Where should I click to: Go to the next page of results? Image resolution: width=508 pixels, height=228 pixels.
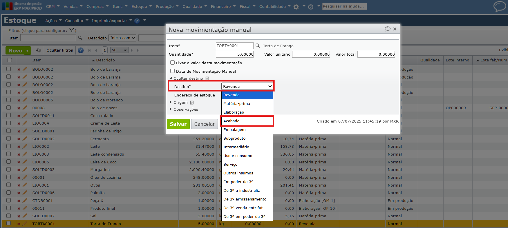click(x=132, y=50)
